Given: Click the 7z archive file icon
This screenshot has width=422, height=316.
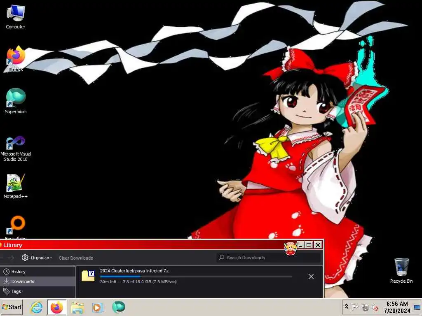Looking at the screenshot, I should (88, 276).
